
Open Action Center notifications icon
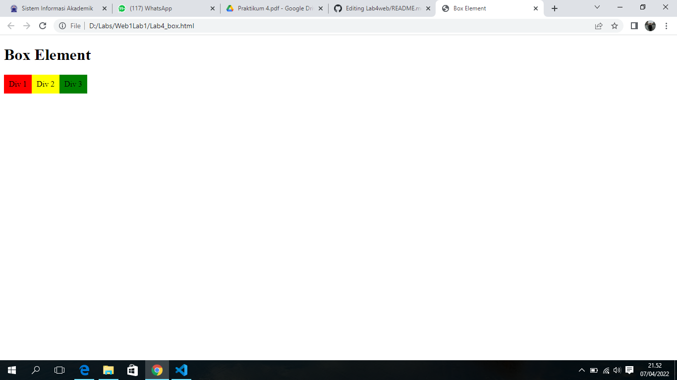(x=629, y=370)
